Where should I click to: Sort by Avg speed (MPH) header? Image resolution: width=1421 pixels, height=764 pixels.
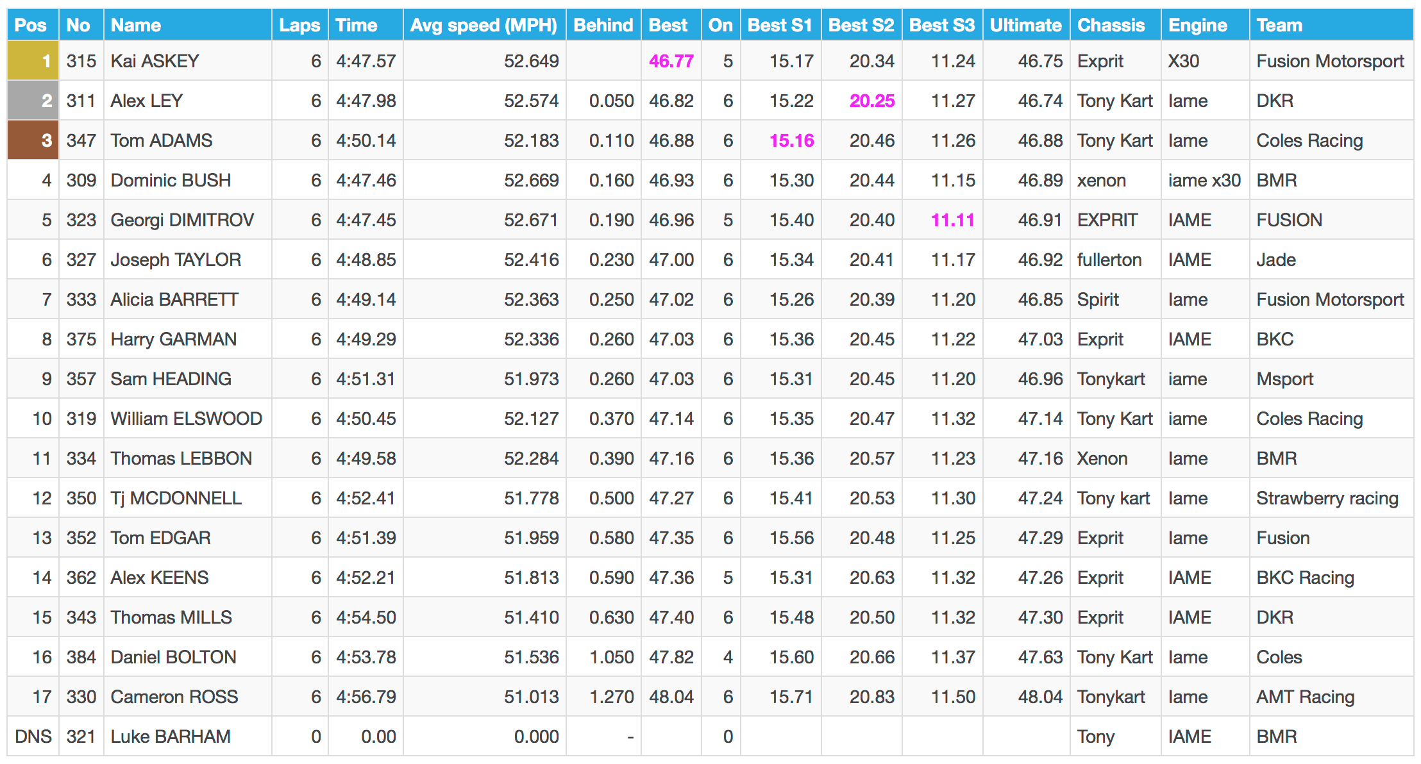point(483,25)
